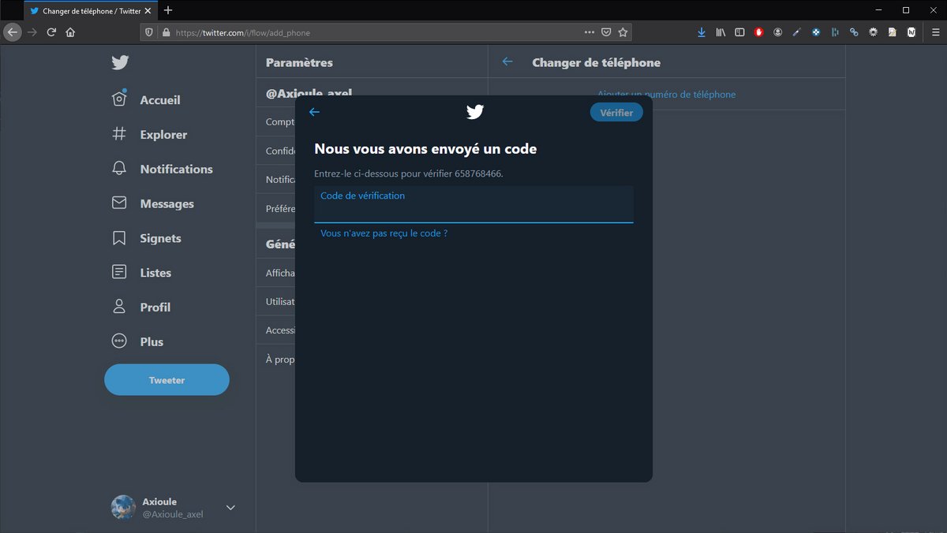Save the page to Pocket

pyautogui.click(x=606, y=32)
